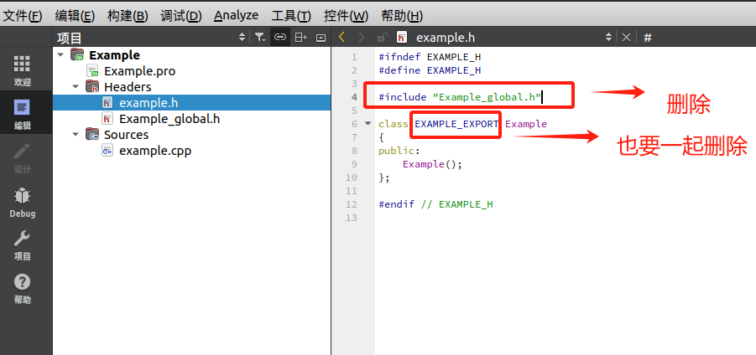756x355 pixels.
Task: Collapse the Example project root node
Action: (60, 54)
